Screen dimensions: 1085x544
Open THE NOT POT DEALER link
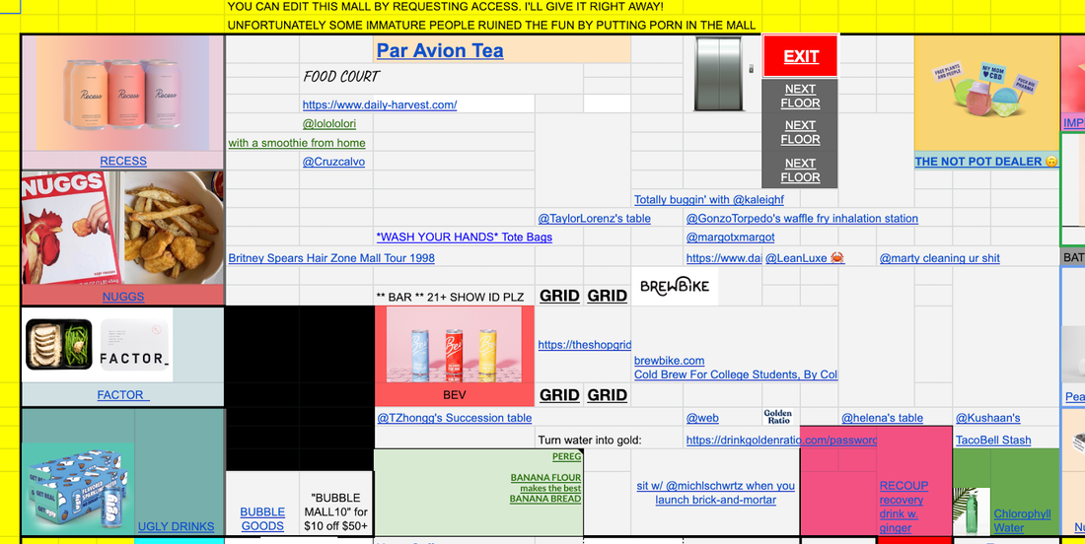coord(986,161)
